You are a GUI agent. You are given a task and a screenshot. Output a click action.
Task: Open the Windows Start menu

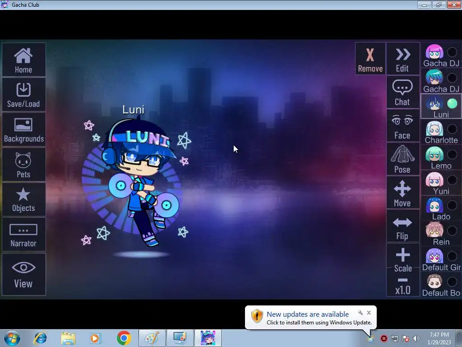(12, 338)
